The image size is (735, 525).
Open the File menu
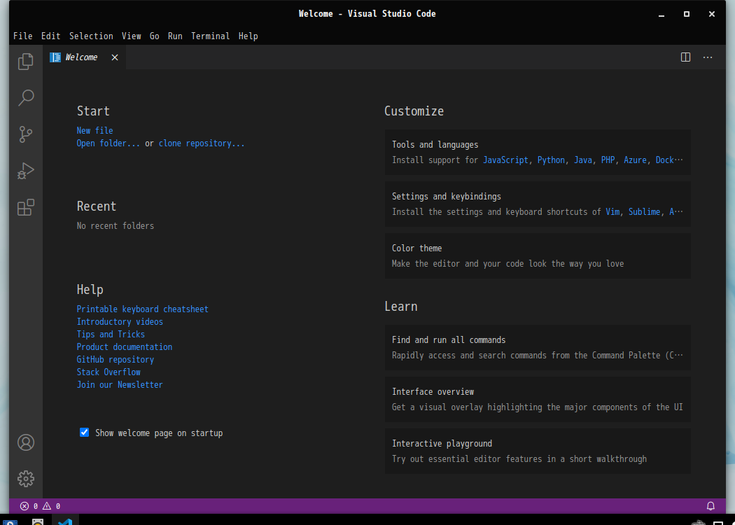(23, 36)
